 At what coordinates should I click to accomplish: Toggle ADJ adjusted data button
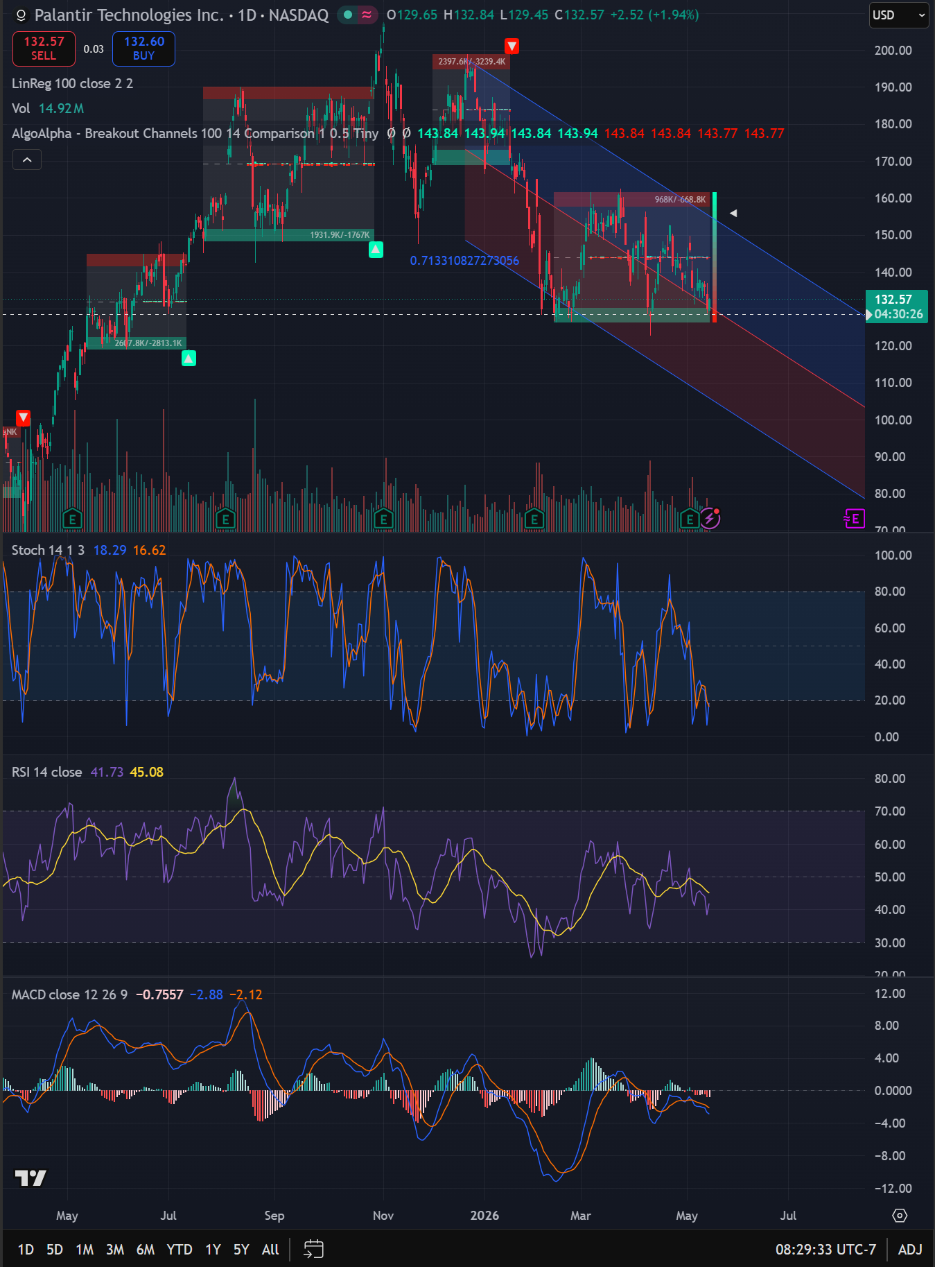910,1249
